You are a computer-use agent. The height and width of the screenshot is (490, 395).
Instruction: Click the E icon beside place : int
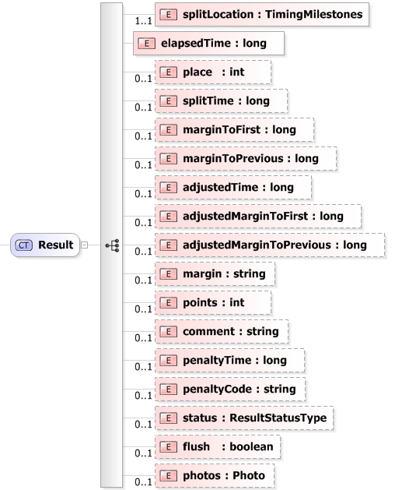[168, 72]
